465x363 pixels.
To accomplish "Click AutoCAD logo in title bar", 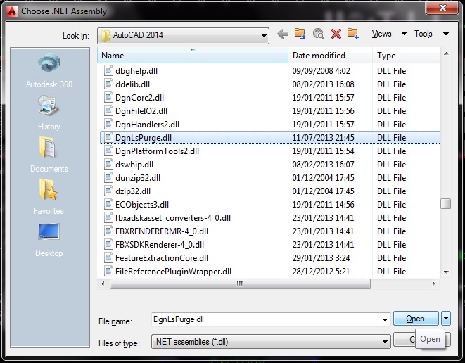I will (x=12, y=11).
